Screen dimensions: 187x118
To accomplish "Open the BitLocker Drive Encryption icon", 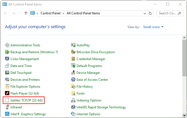I will pyautogui.click(x=73, y=52).
